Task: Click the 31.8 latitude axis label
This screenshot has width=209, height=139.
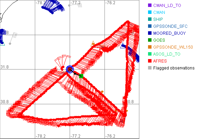Action: 4,67
